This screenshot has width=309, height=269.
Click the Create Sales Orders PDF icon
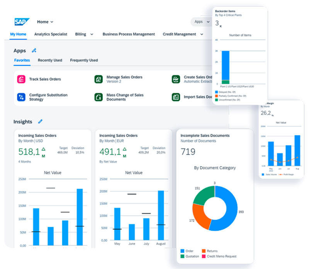point(176,79)
